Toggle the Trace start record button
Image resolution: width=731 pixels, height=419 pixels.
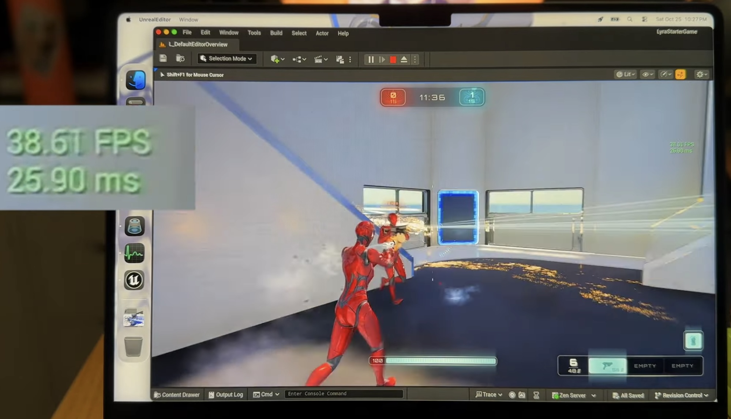coord(512,395)
